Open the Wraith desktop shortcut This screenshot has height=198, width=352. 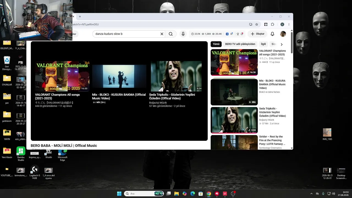point(49,154)
